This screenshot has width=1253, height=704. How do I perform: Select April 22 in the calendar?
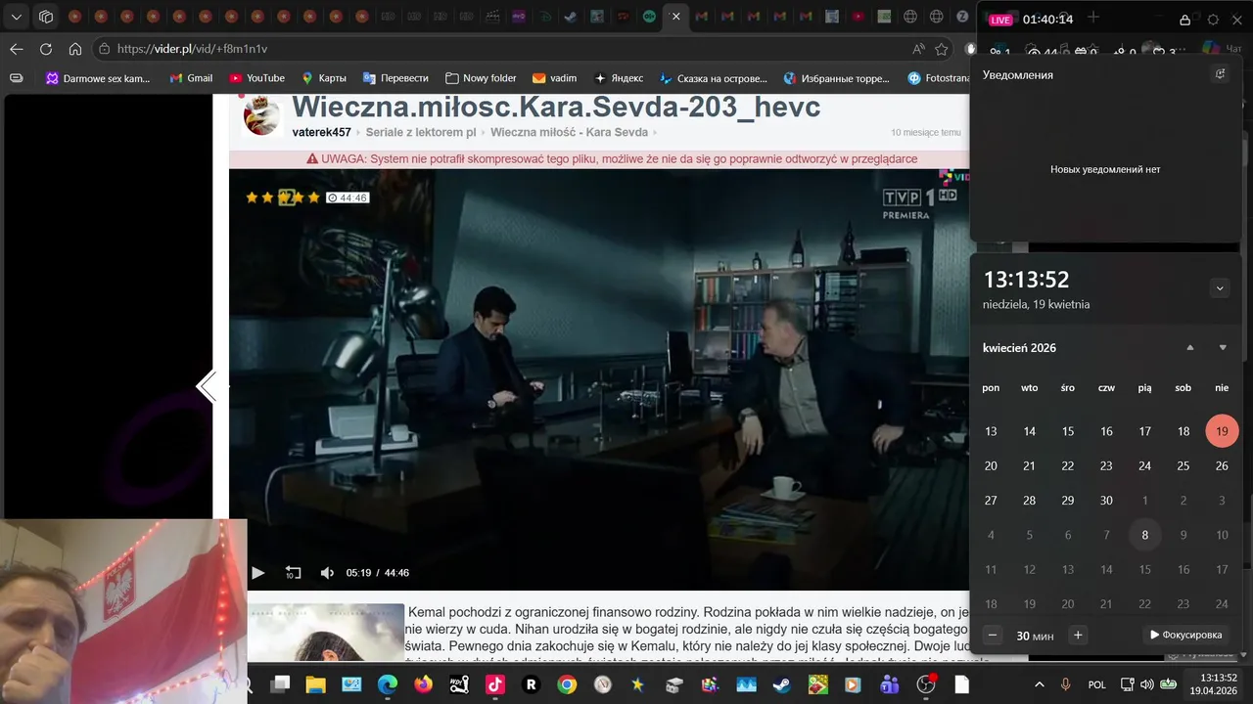click(1067, 466)
